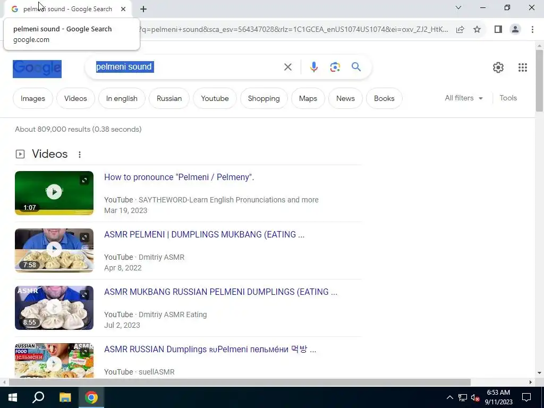Viewport: 544px width, 408px height.
Task: Select the Images filter chip
Action: 33,98
